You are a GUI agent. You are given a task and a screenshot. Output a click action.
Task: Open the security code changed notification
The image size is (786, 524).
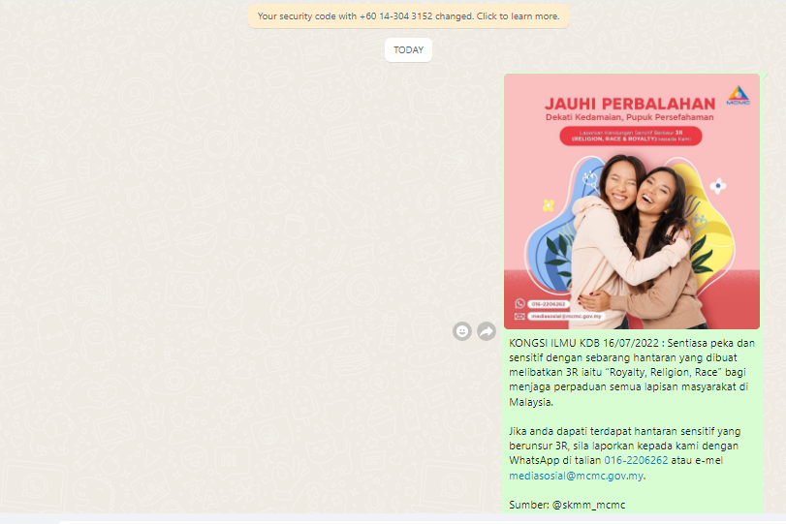click(x=408, y=16)
